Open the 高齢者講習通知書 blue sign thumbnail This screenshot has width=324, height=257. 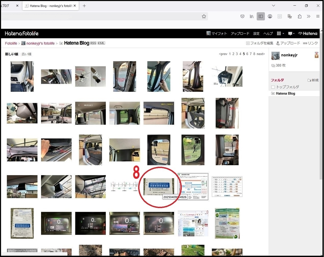[x=159, y=186]
